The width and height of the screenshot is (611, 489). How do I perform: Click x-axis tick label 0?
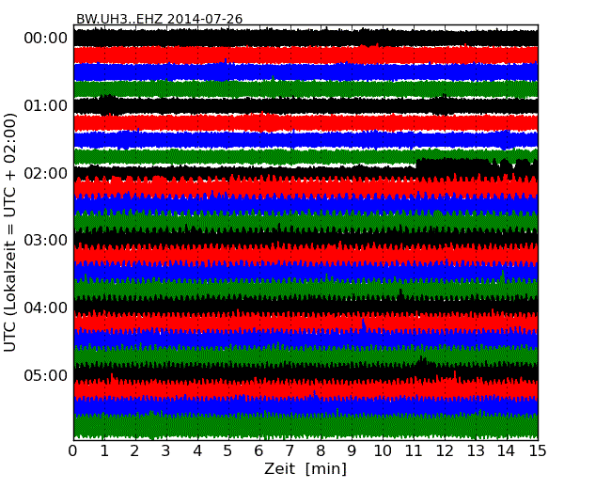(x=73, y=451)
